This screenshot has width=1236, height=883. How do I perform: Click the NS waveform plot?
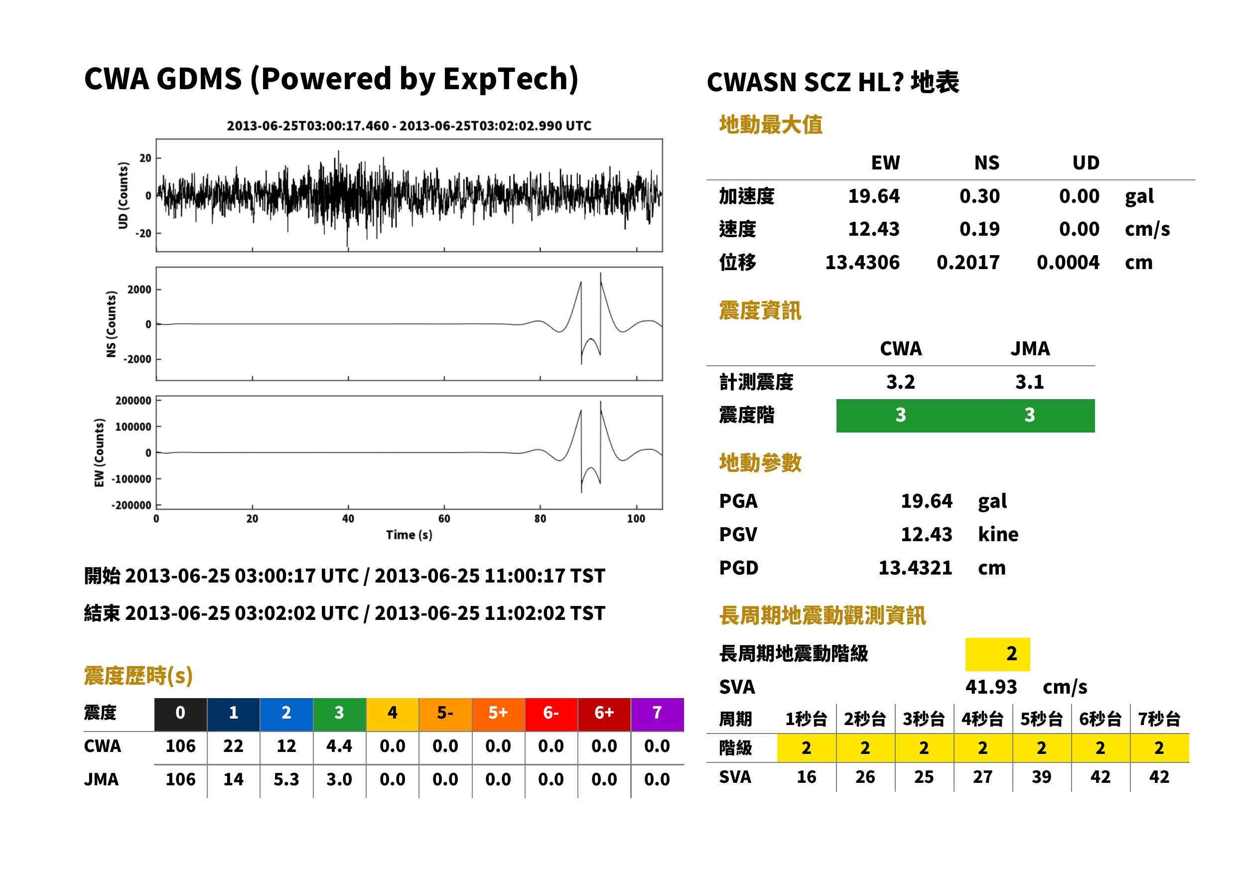coord(409,323)
